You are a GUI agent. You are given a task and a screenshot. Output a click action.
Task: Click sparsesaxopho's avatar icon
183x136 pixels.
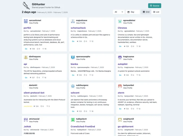point(73,57)
